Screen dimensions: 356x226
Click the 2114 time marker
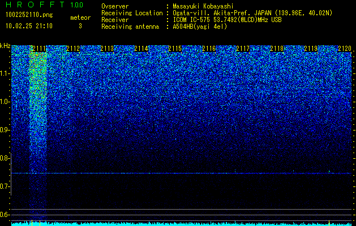click(141, 49)
